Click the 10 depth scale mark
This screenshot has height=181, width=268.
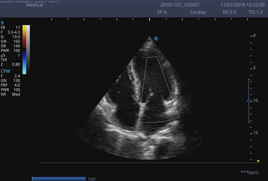(x=256, y=101)
